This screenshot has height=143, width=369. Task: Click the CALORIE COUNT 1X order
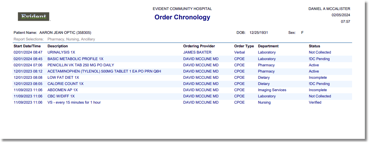click(65, 84)
